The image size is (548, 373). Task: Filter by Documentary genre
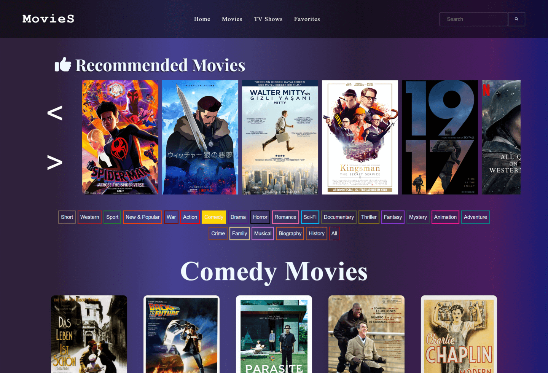(x=339, y=217)
